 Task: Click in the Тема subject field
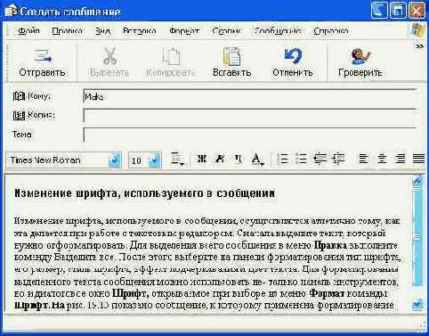250,135
